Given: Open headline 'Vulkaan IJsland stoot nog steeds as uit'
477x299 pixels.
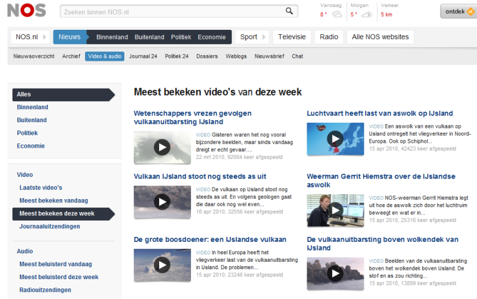Looking at the screenshot, I should tap(200, 177).
